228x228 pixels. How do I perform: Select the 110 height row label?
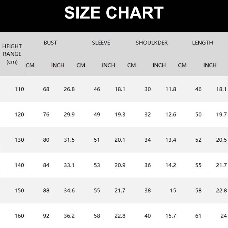tap(19, 89)
